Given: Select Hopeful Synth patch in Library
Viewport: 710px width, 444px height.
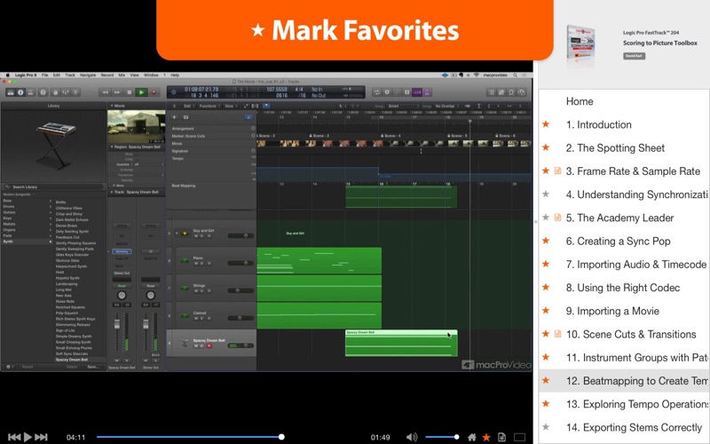Looking at the screenshot, I should click(67, 278).
